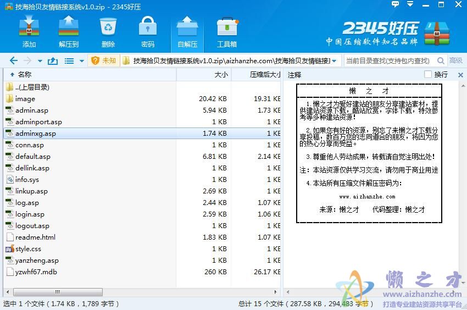Click the file list horizontal scrollbar thumb
Screen dimensions: 467x310
pyautogui.click(x=58, y=292)
